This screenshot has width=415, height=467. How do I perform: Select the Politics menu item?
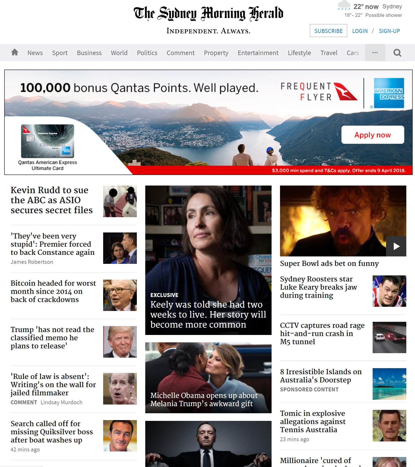[x=147, y=53]
